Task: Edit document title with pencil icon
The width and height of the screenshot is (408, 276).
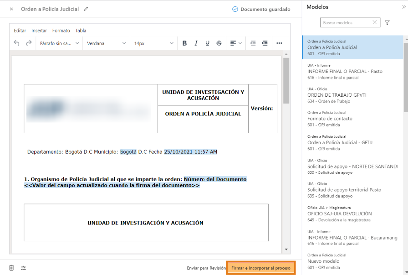Action: [x=86, y=9]
